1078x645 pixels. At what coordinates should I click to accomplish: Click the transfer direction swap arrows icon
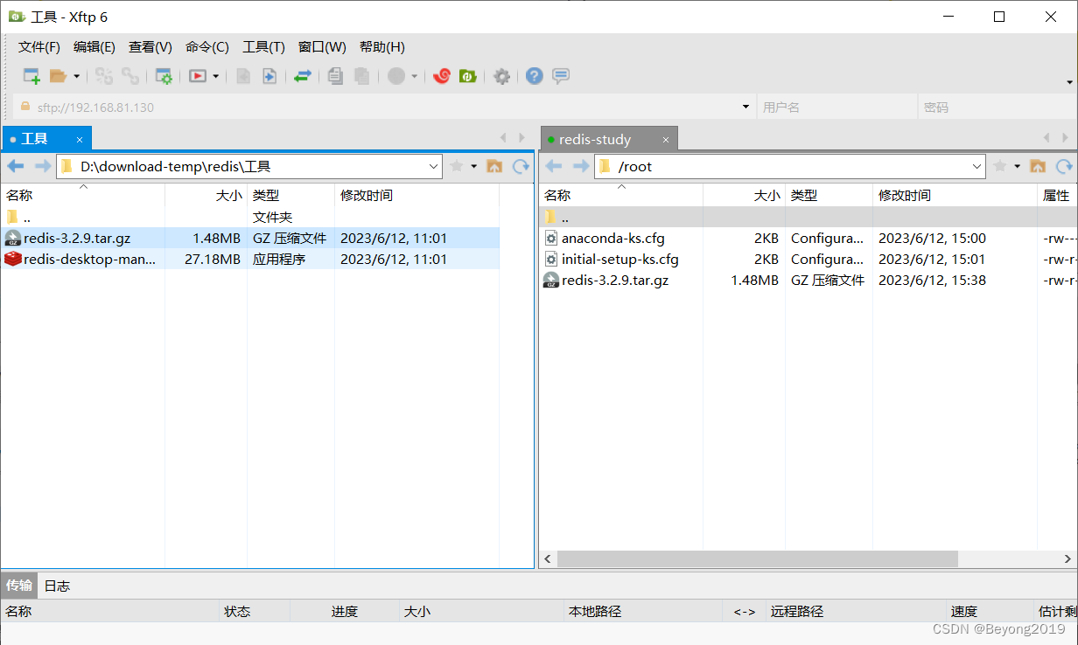tap(303, 76)
